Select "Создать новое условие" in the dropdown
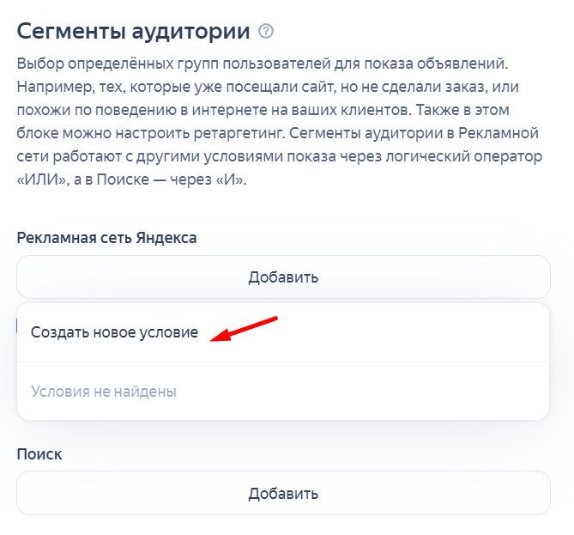The image size is (574, 535). coord(115,332)
